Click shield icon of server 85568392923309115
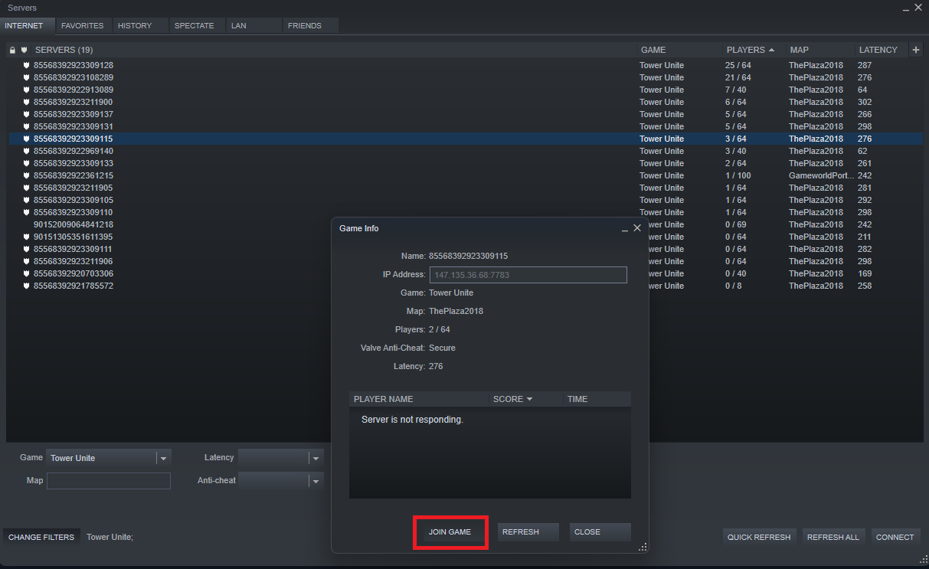This screenshot has width=929, height=569. [x=27, y=139]
